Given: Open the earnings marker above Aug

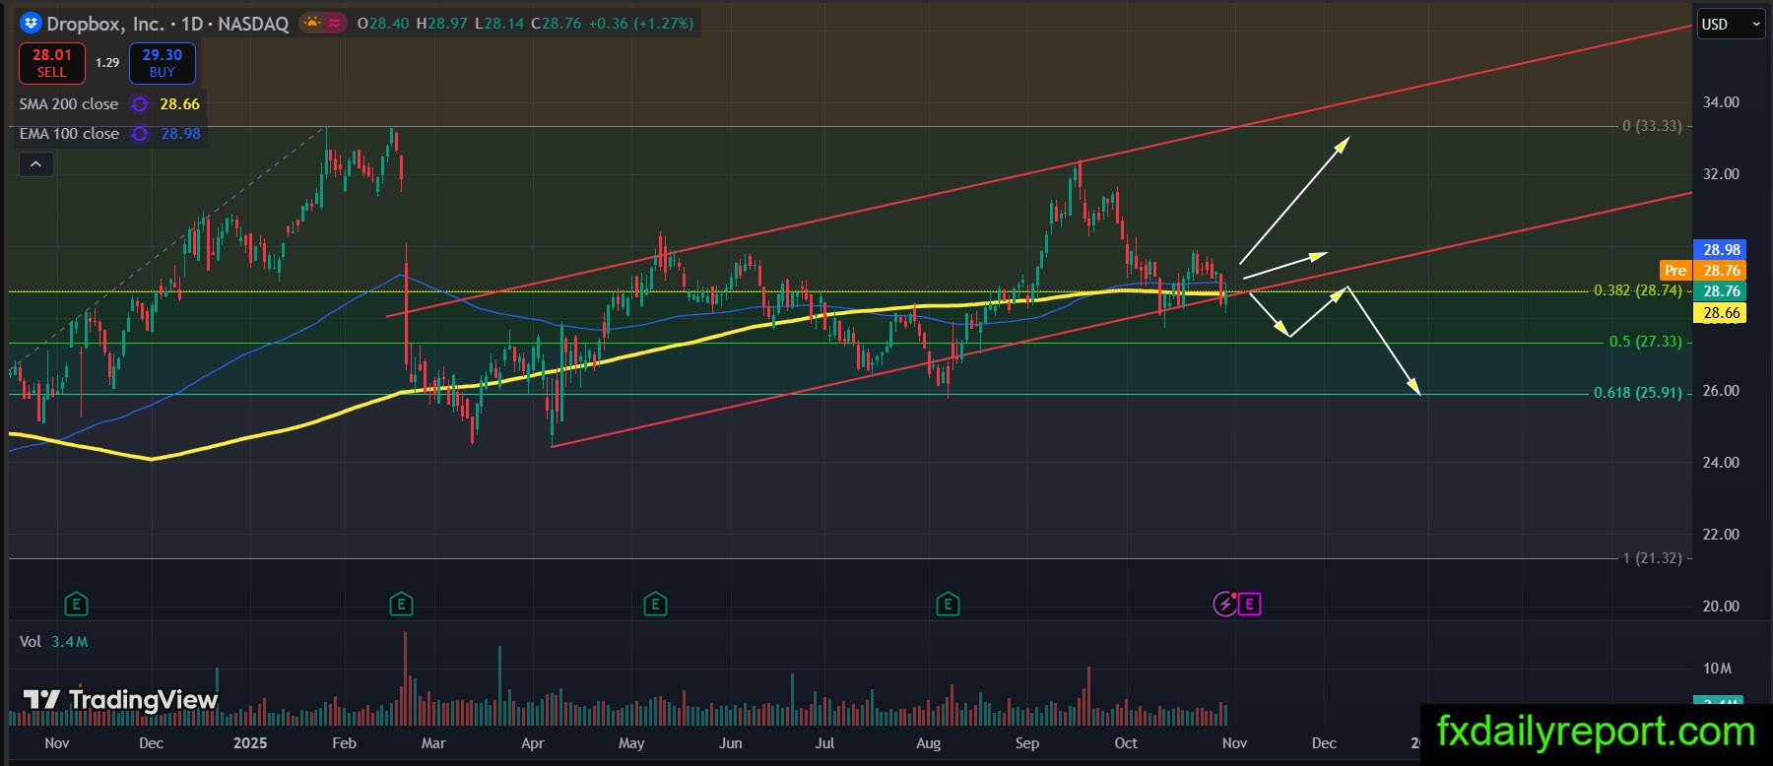Looking at the screenshot, I should (948, 604).
